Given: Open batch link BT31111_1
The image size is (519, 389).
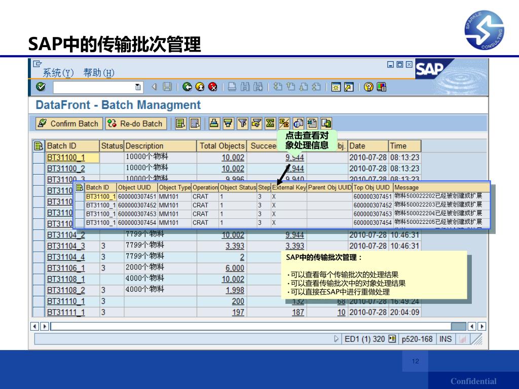Looking at the screenshot, I should [66, 312].
